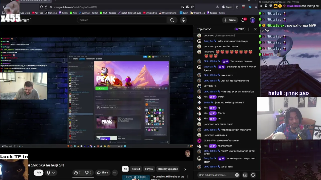Click the Share button
The width and height of the screenshot is (321, 180).
click(102, 172)
